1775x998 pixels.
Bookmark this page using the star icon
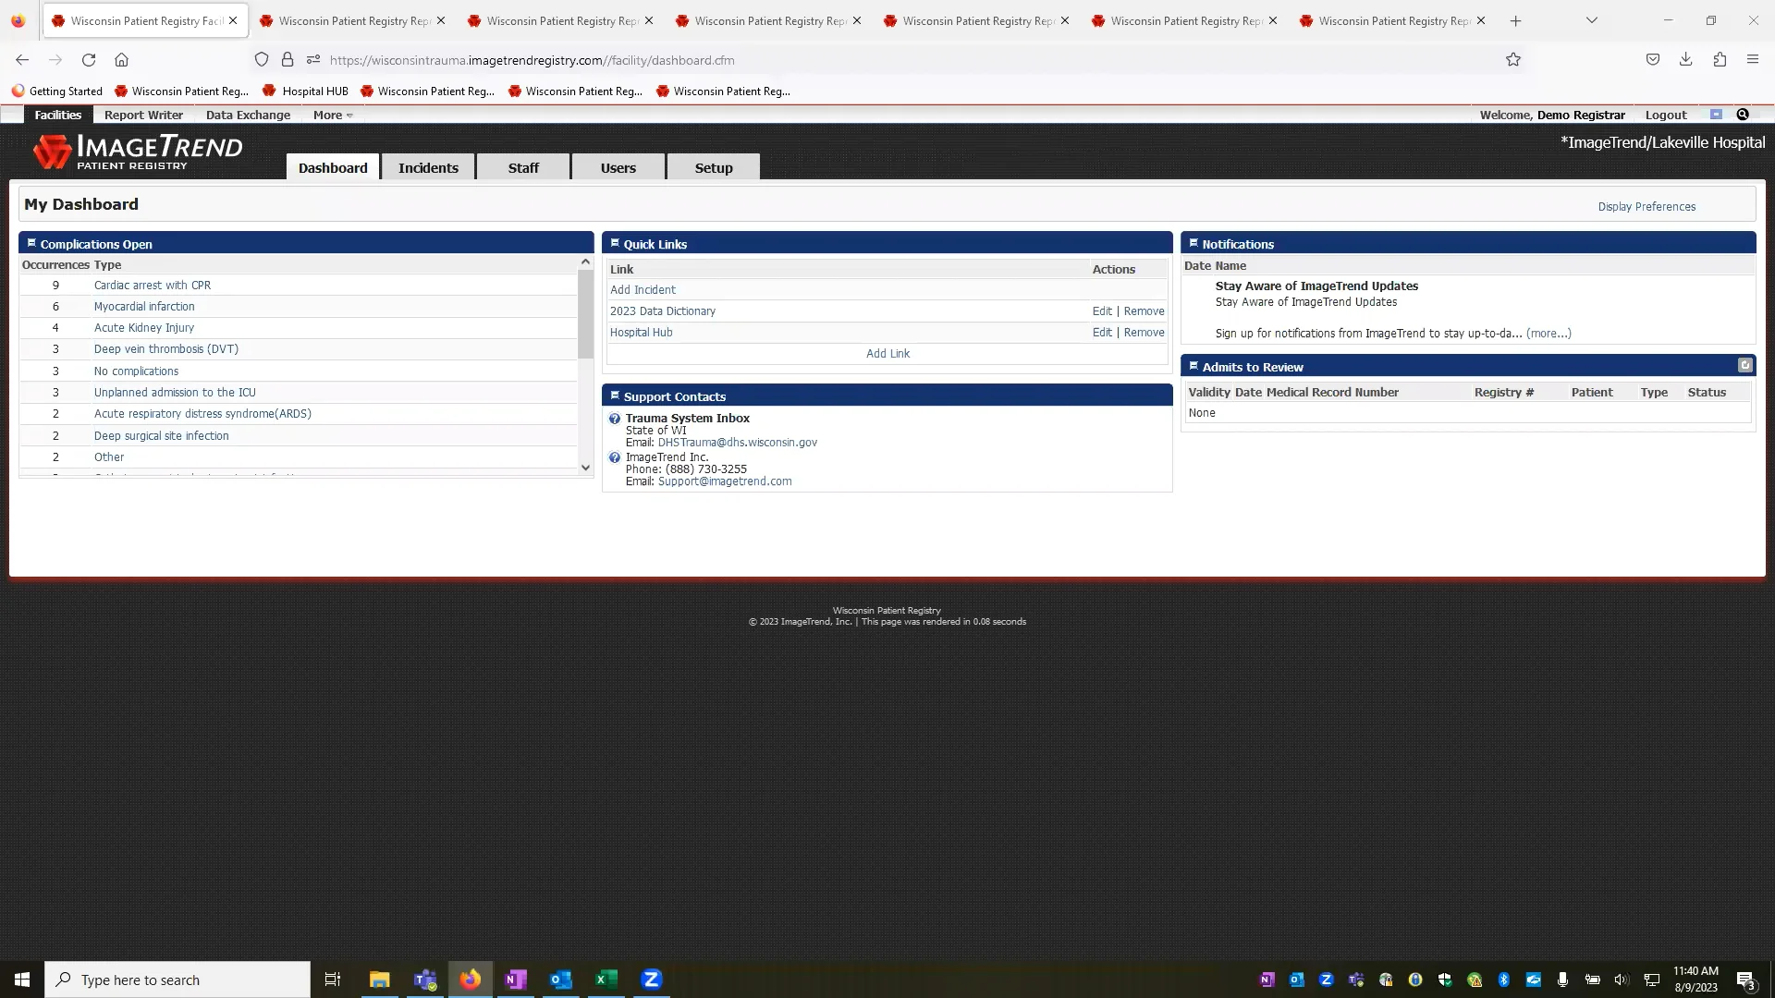[1513, 59]
